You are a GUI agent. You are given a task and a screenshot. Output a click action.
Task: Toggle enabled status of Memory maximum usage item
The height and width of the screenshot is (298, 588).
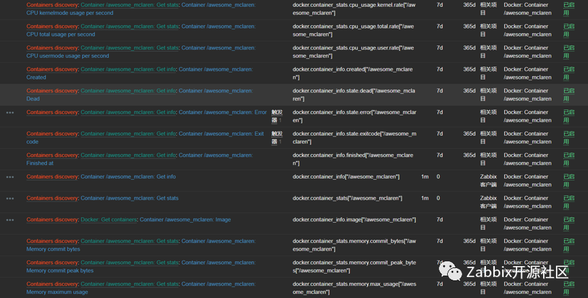(569, 288)
